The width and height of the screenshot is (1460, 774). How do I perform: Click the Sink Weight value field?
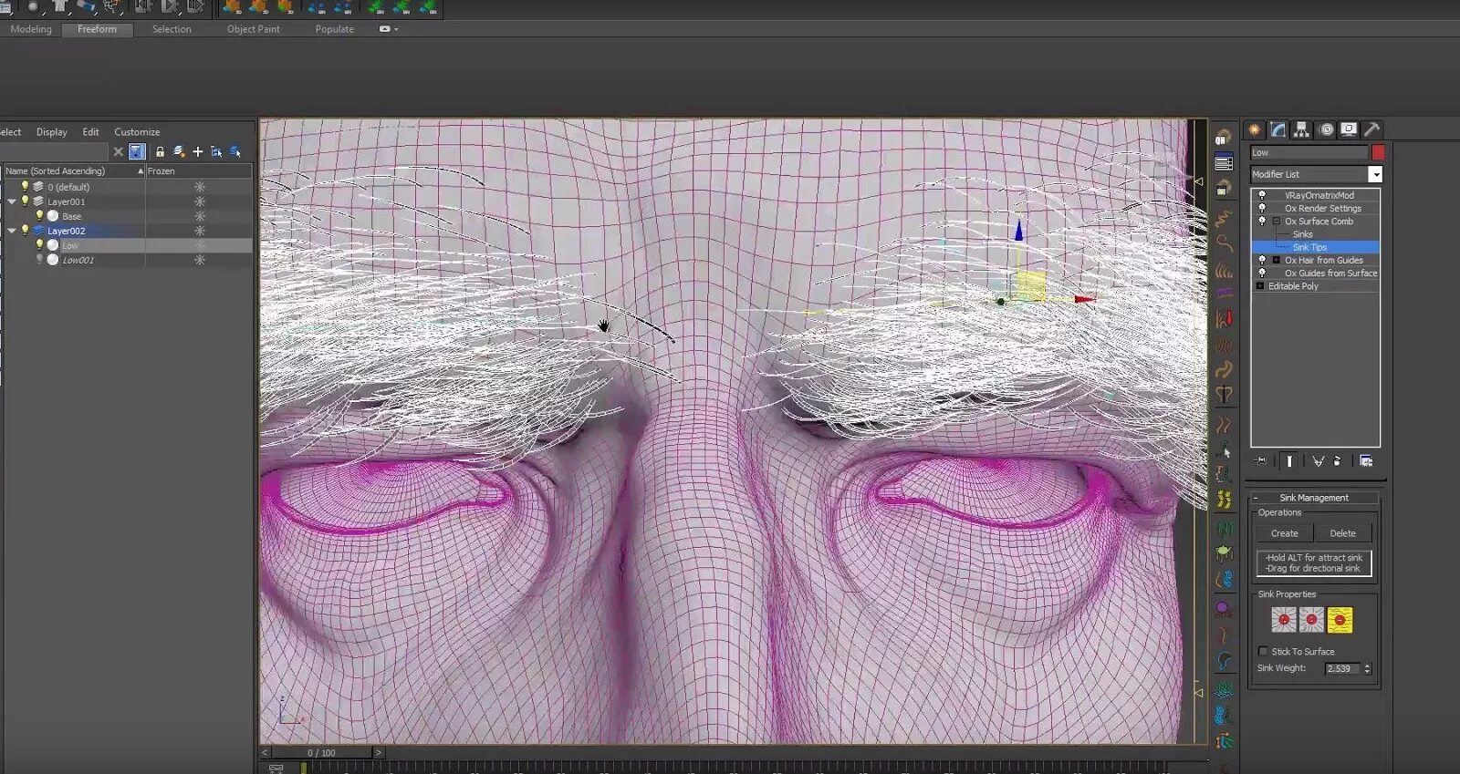tap(1342, 668)
